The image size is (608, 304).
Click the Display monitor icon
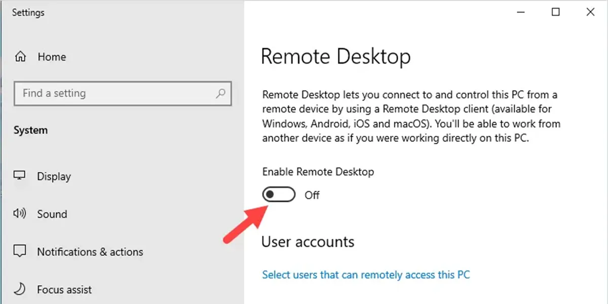point(20,176)
